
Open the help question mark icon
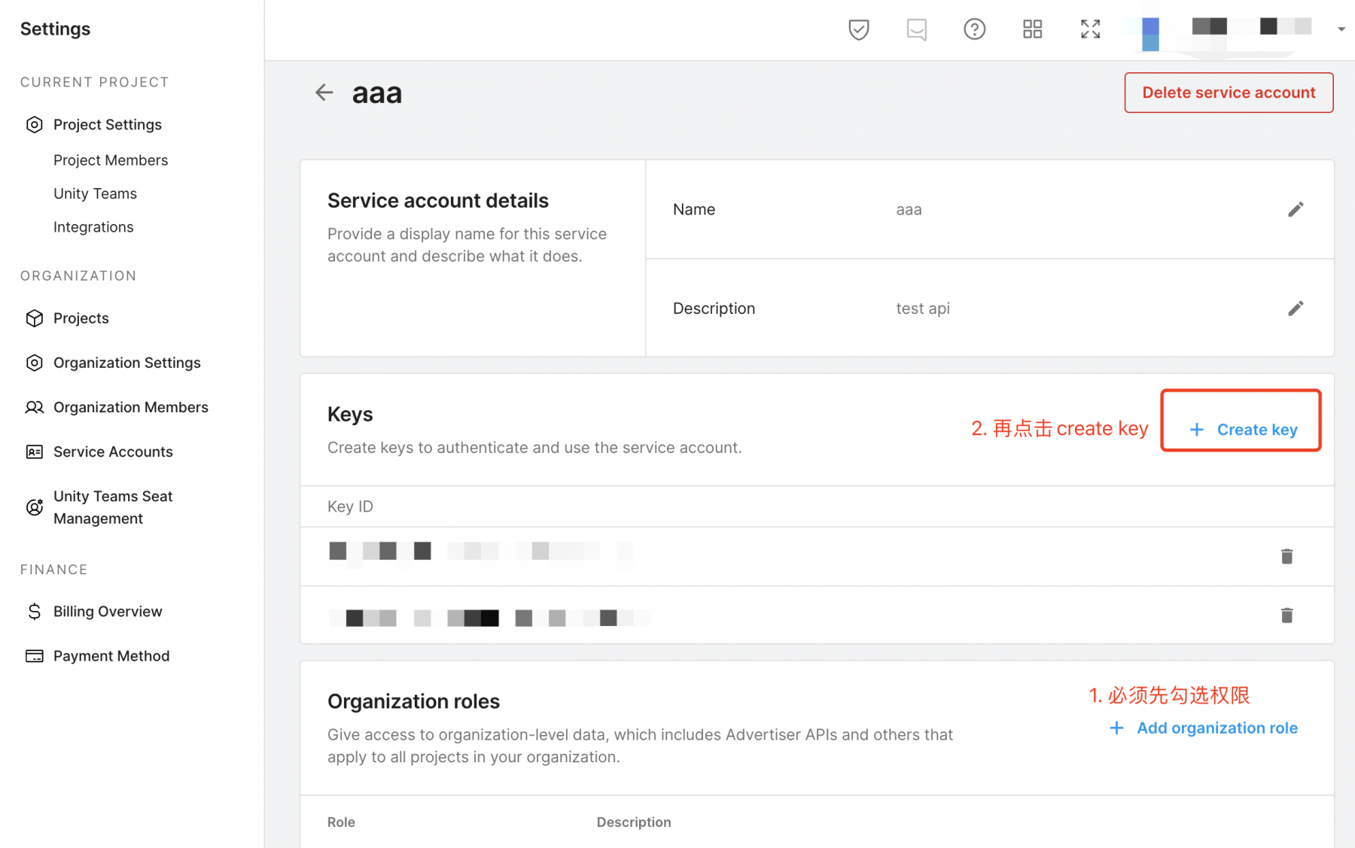click(974, 29)
